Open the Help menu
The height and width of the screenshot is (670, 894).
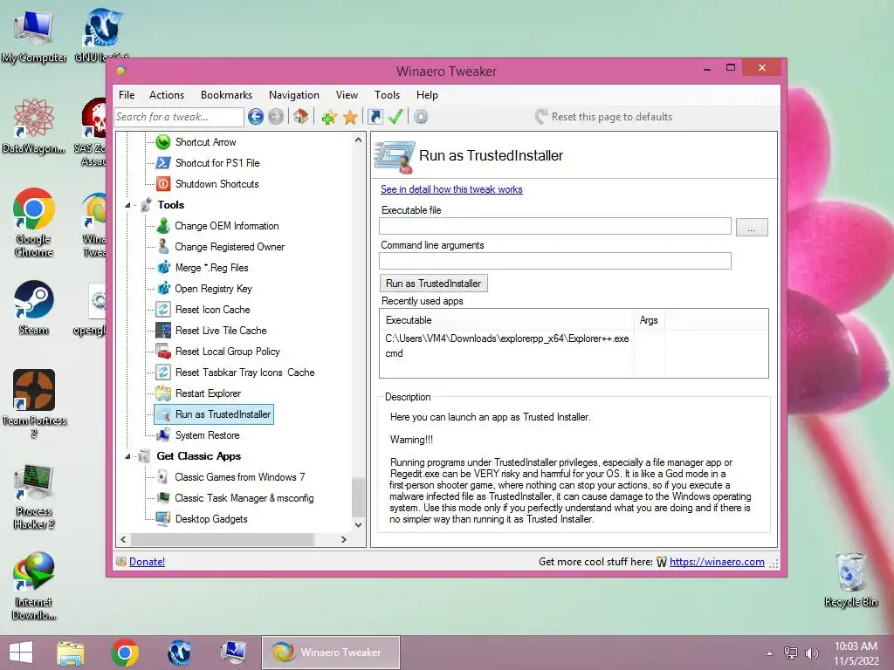(427, 95)
